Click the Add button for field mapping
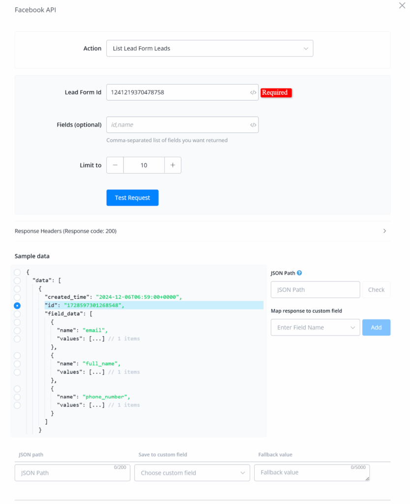This screenshot has height=504, width=410. tap(376, 327)
